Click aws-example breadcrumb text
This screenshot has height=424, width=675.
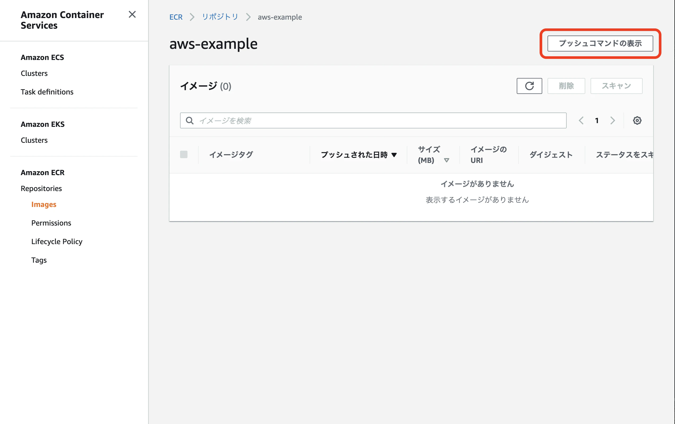(280, 17)
